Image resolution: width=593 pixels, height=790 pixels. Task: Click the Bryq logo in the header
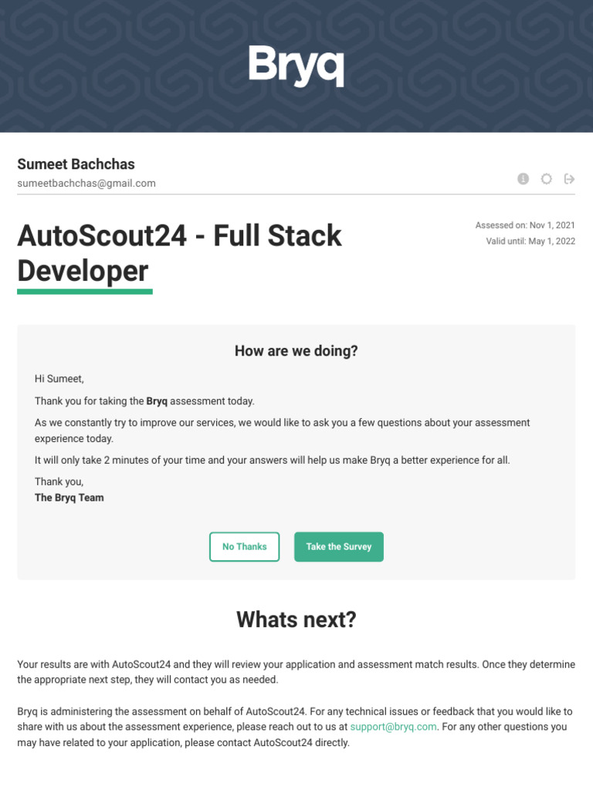click(296, 66)
